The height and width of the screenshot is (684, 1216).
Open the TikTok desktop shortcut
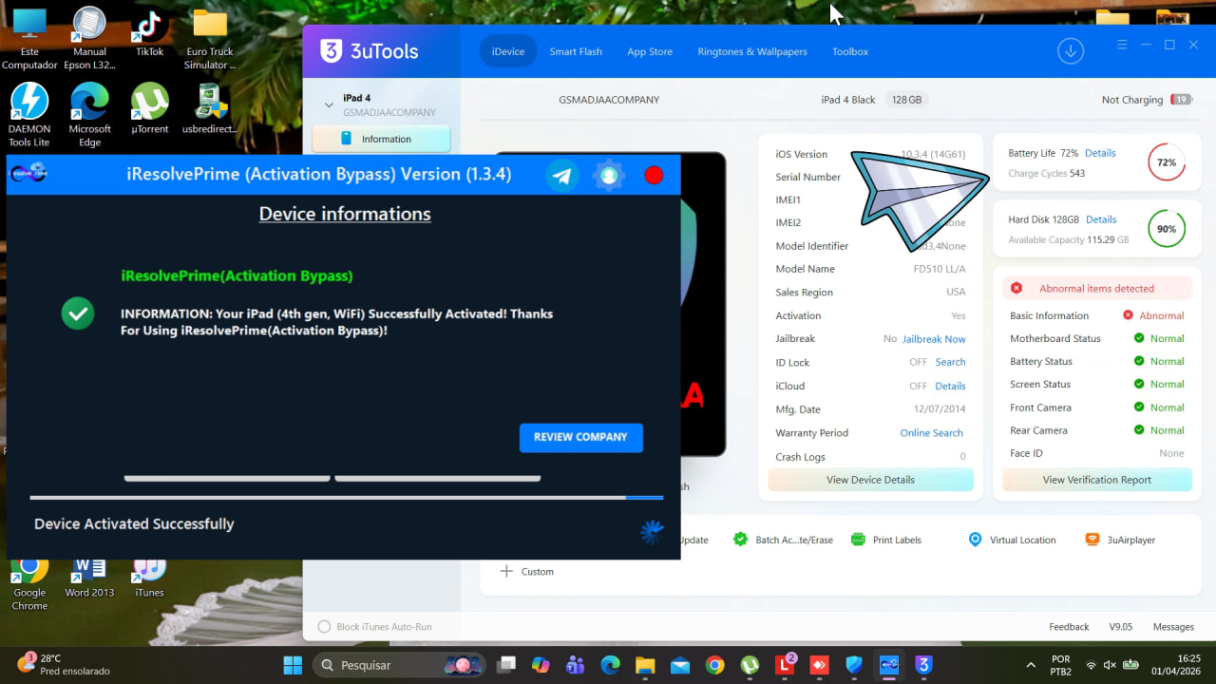pos(149,34)
